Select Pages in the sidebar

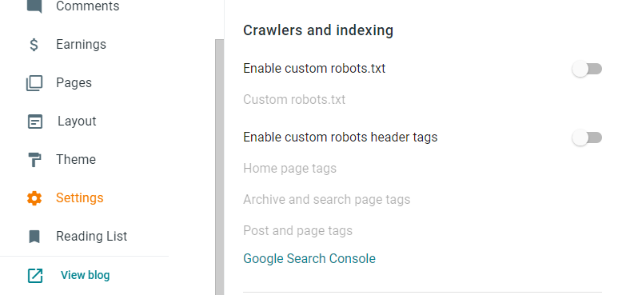(74, 82)
